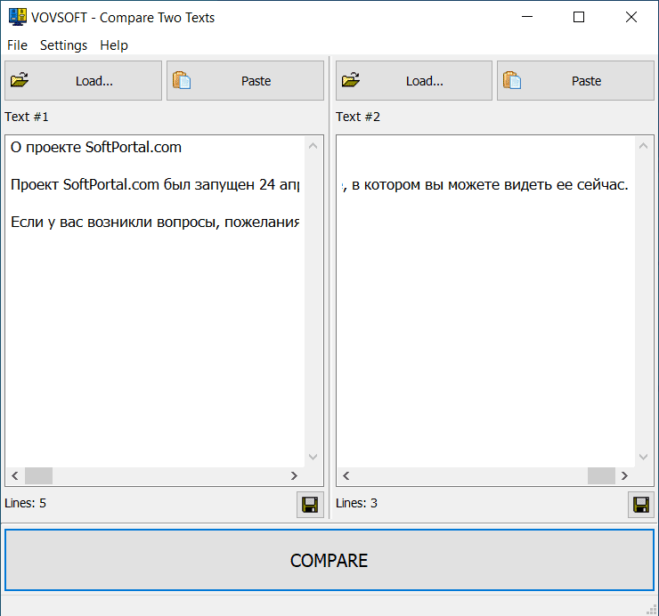
Task: Save Text #2 with floppy disk icon
Action: (x=641, y=505)
